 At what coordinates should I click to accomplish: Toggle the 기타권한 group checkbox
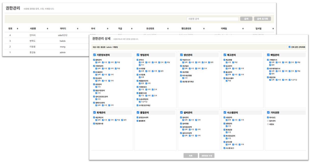point(268,112)
